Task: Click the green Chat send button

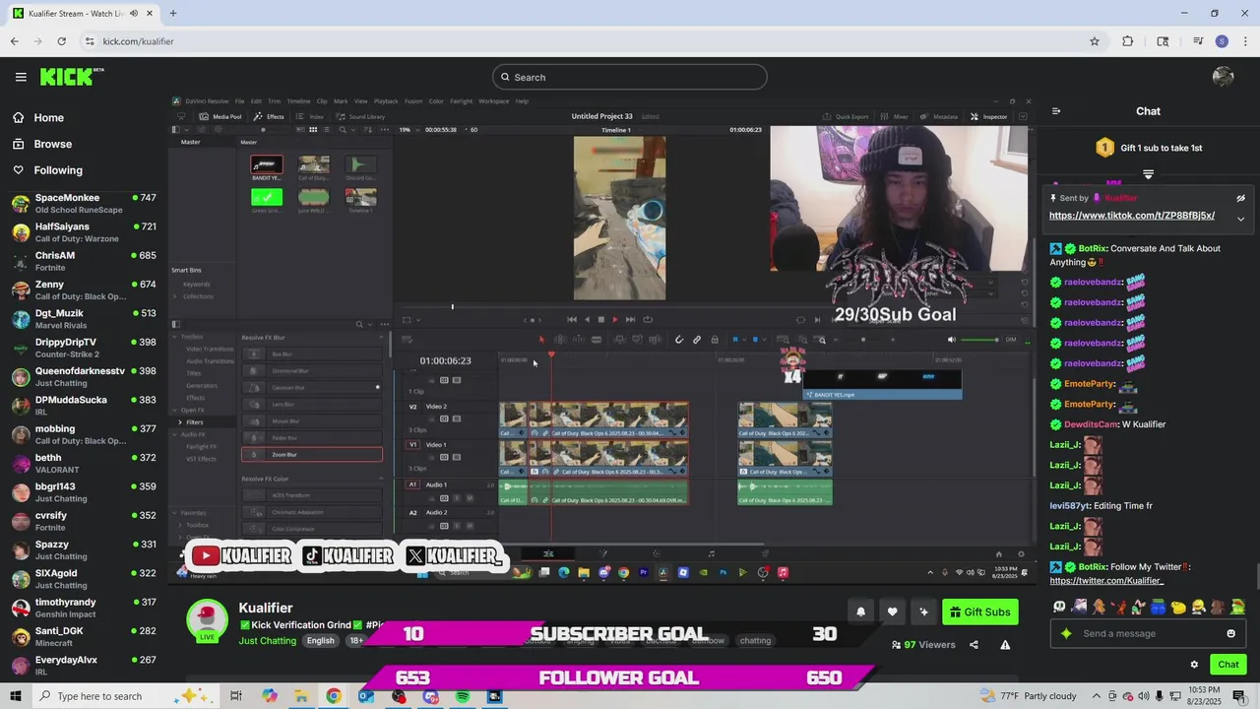Action: point(1228,665)
